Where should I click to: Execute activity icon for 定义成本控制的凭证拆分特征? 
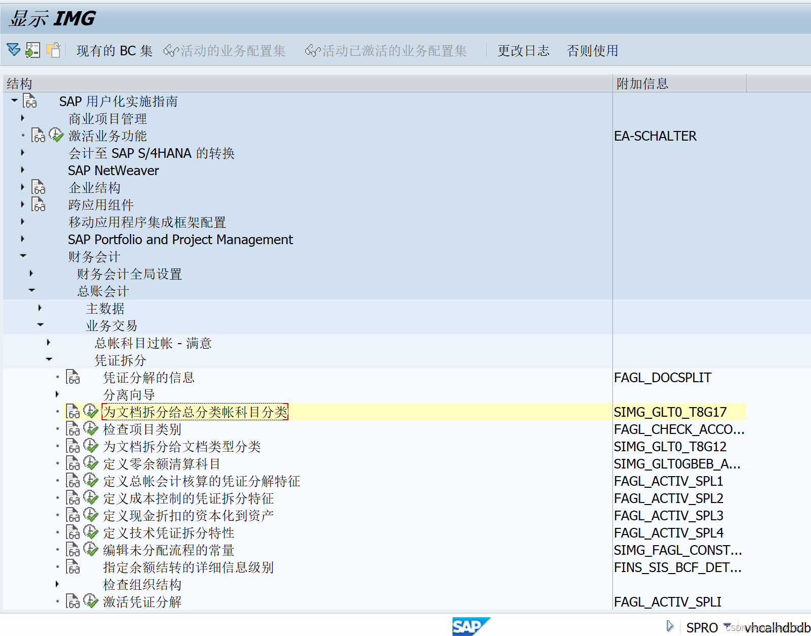click(x=90, y=498)
